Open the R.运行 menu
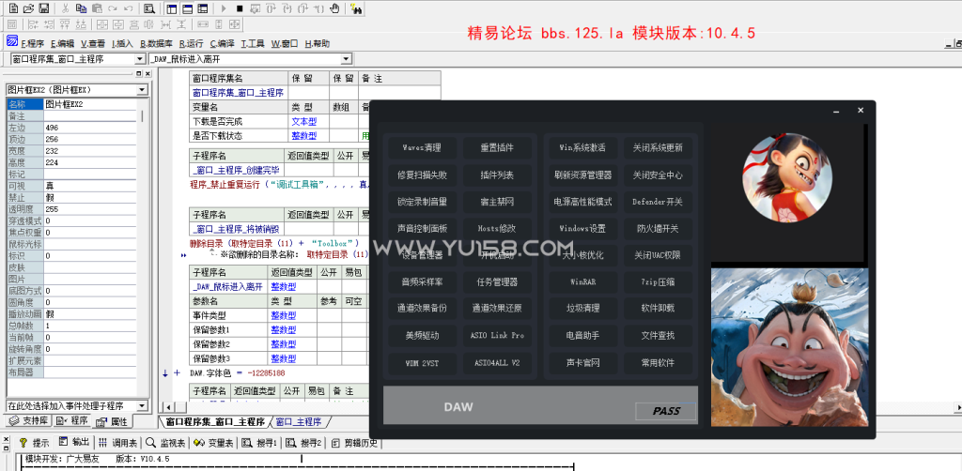This screenshot has width=962, height=471. click(191, 43)
